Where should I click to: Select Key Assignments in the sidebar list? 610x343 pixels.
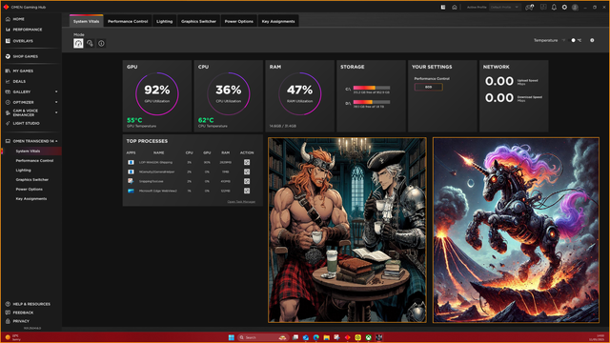[31, 199]
